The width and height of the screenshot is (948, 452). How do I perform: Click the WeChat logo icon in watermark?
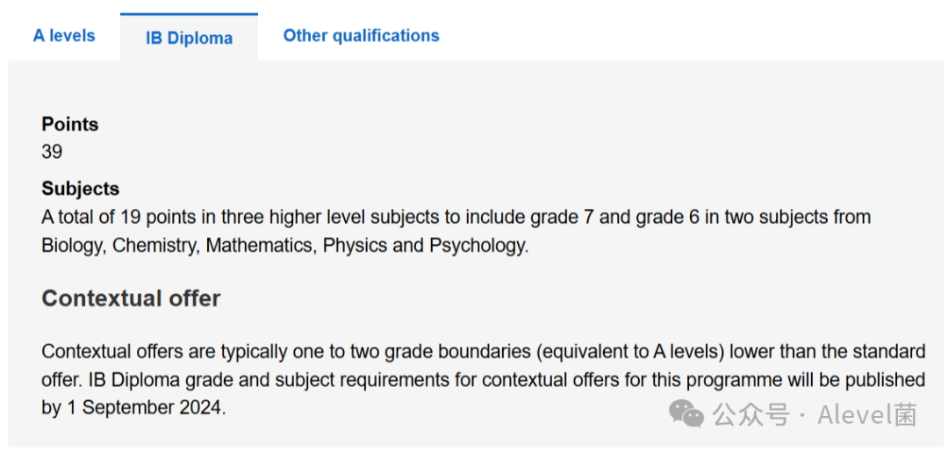click(686, 415)
